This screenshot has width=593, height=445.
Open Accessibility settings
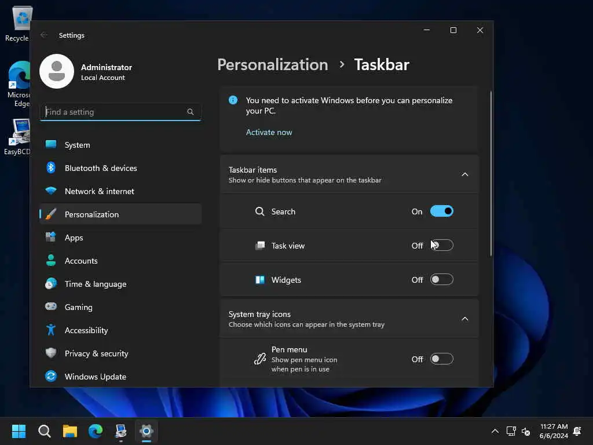point(120,330)
